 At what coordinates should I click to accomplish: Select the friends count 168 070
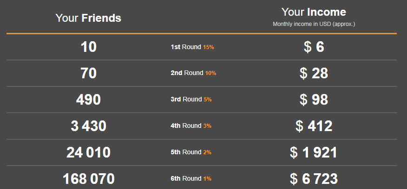click(88, 179)
